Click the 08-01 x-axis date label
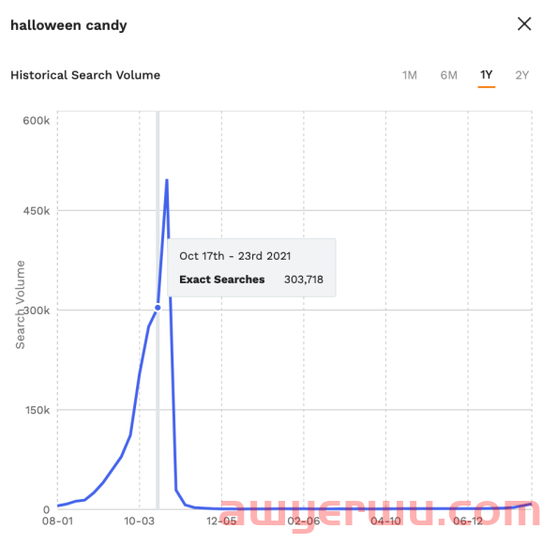This screenshot has height=544, width=557. point(57,521)
